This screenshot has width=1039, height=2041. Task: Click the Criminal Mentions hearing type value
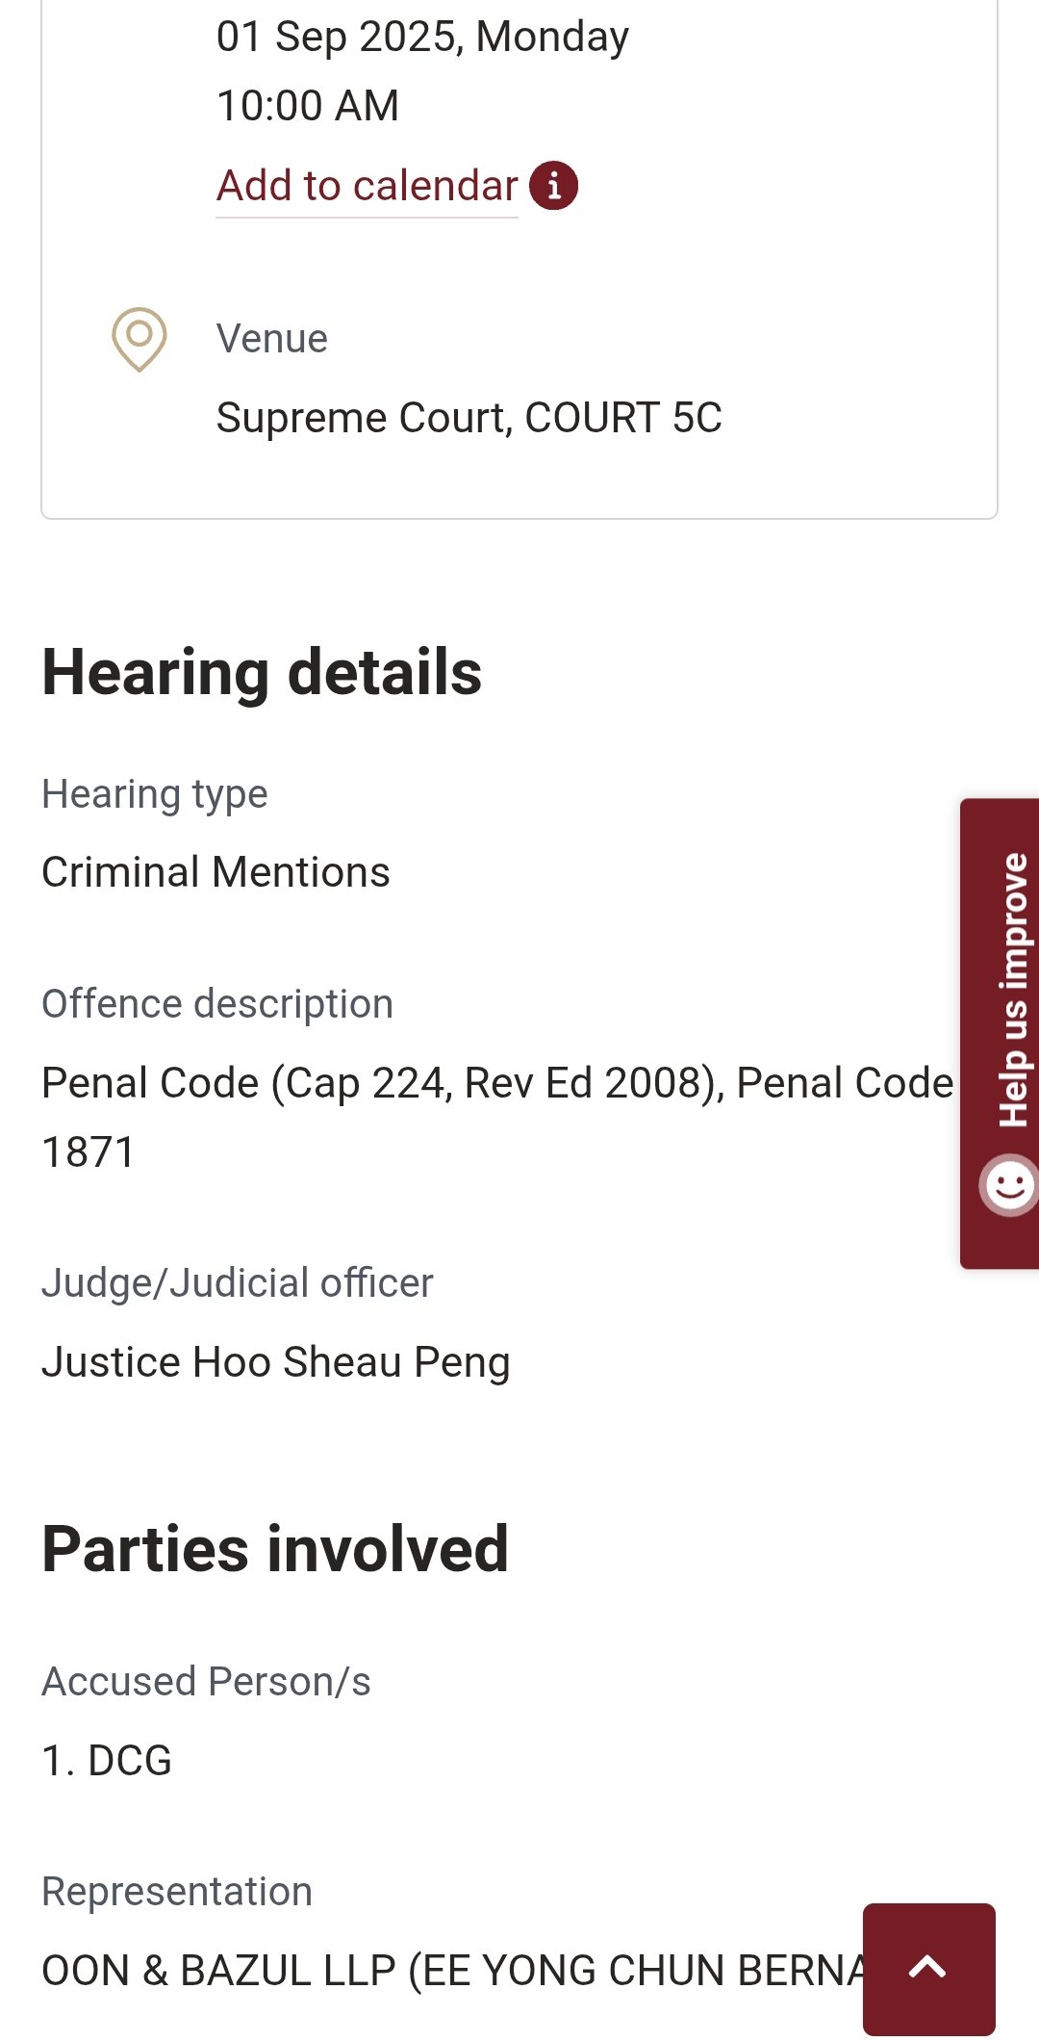tap(215, 872)
